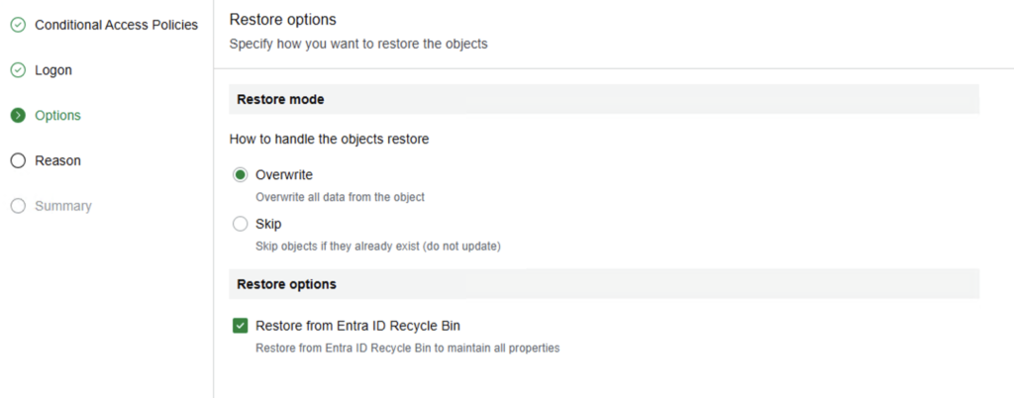The image size is (1014, 398).
Task: Go to the Conditional Access Policies step
Action: click(116, 25)
